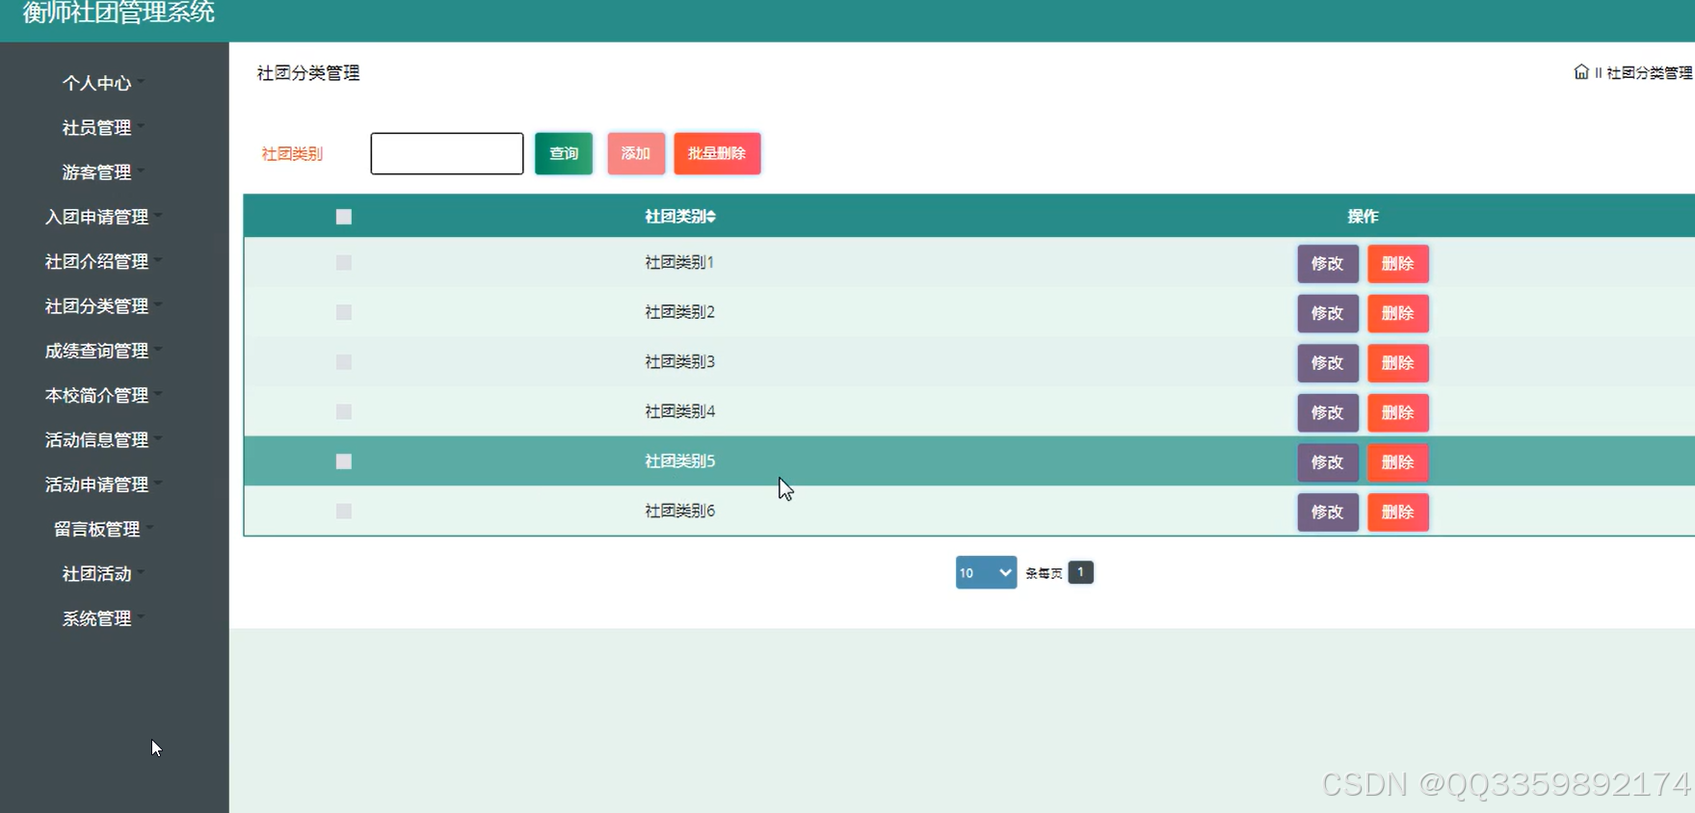Click 社团分类管理 breadcrumb link

click(x=1649, y=72)
